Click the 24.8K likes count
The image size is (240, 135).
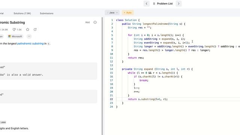click(x=4, y=30)
